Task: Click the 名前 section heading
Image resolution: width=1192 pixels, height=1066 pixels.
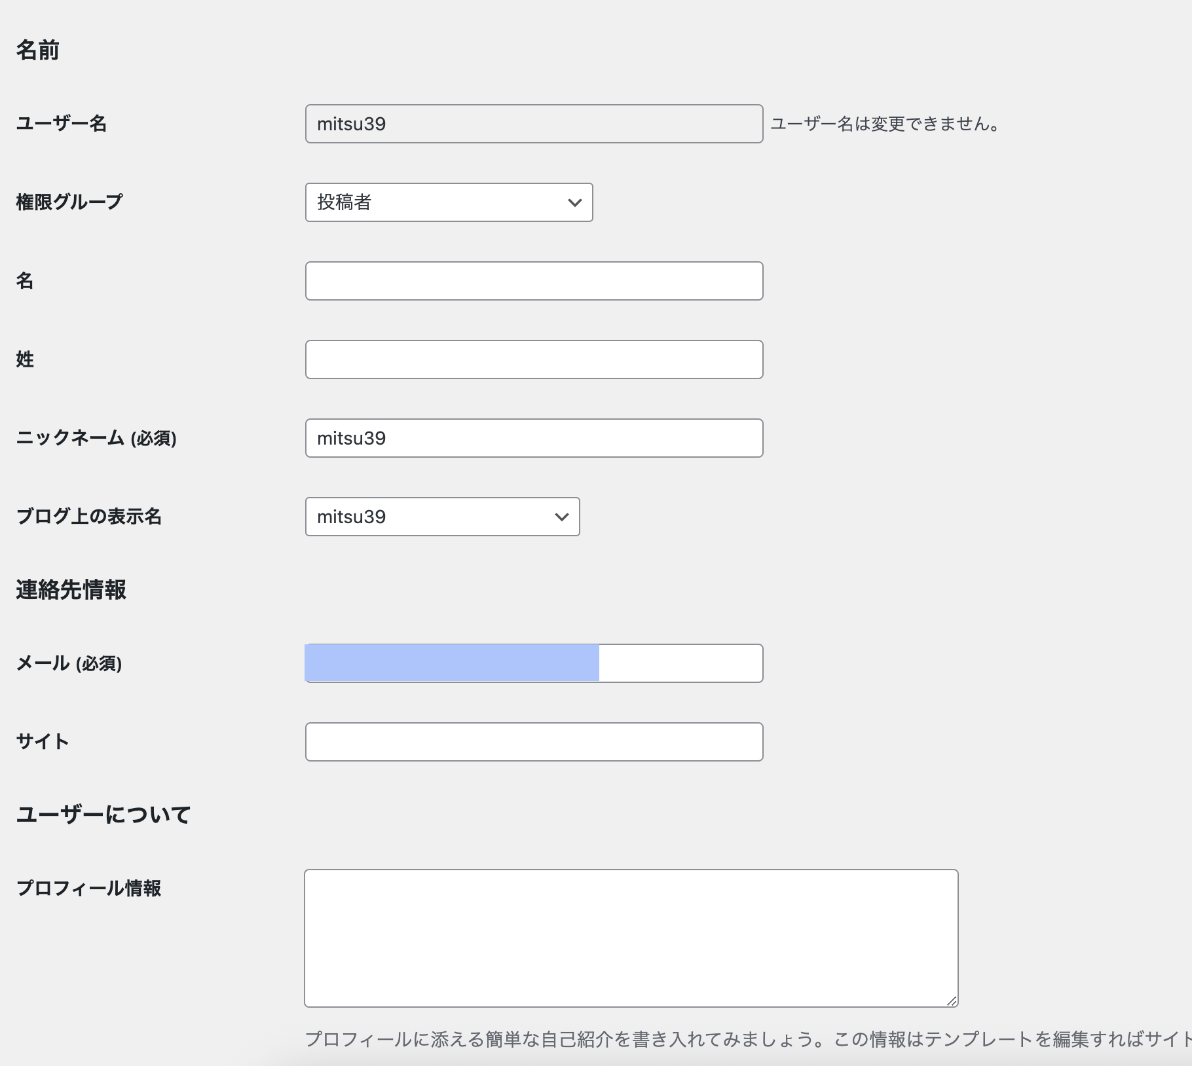Action: click(x=38, y=50)
